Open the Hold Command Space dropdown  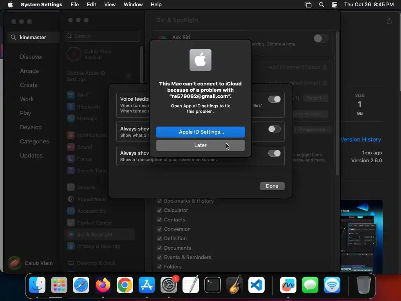[297, 67]
